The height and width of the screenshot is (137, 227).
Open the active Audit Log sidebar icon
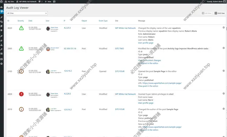(x=2, y=11)
